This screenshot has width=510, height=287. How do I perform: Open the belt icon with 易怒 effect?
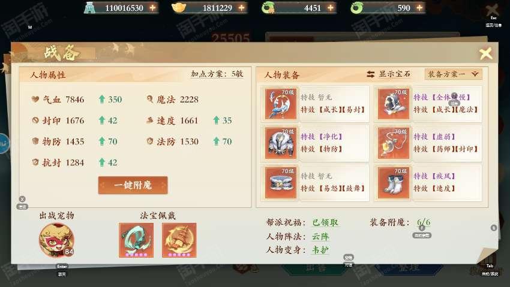click(281, 183)
